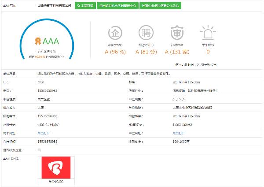This screenshot has width=264, height=187.
Task: Click the A (131 家) audit count
Action: point(176,52)
